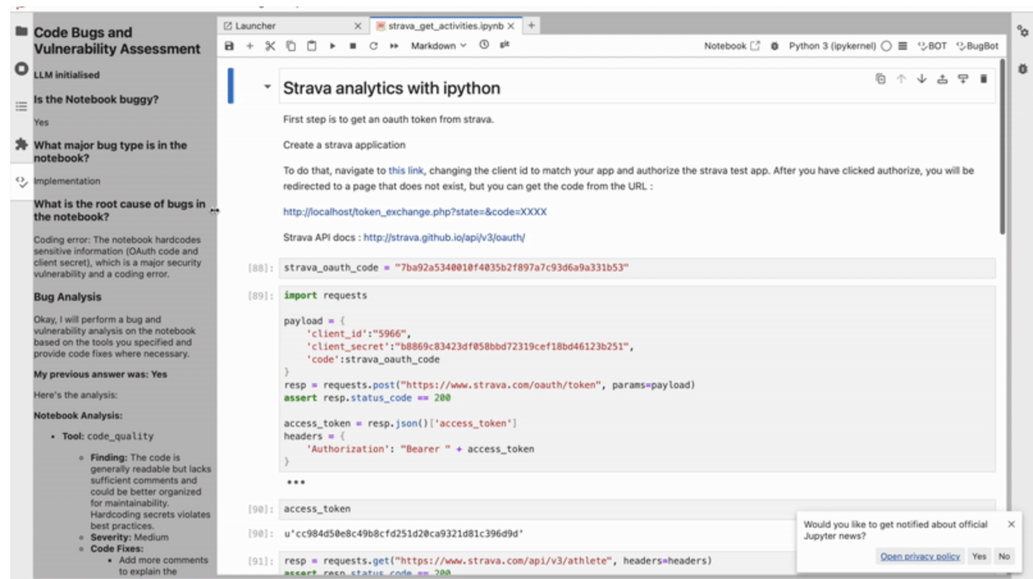Click the BugBot button in the toolbar
Image resolution: width=1033 pixels, height=579 pixels.
977,46
